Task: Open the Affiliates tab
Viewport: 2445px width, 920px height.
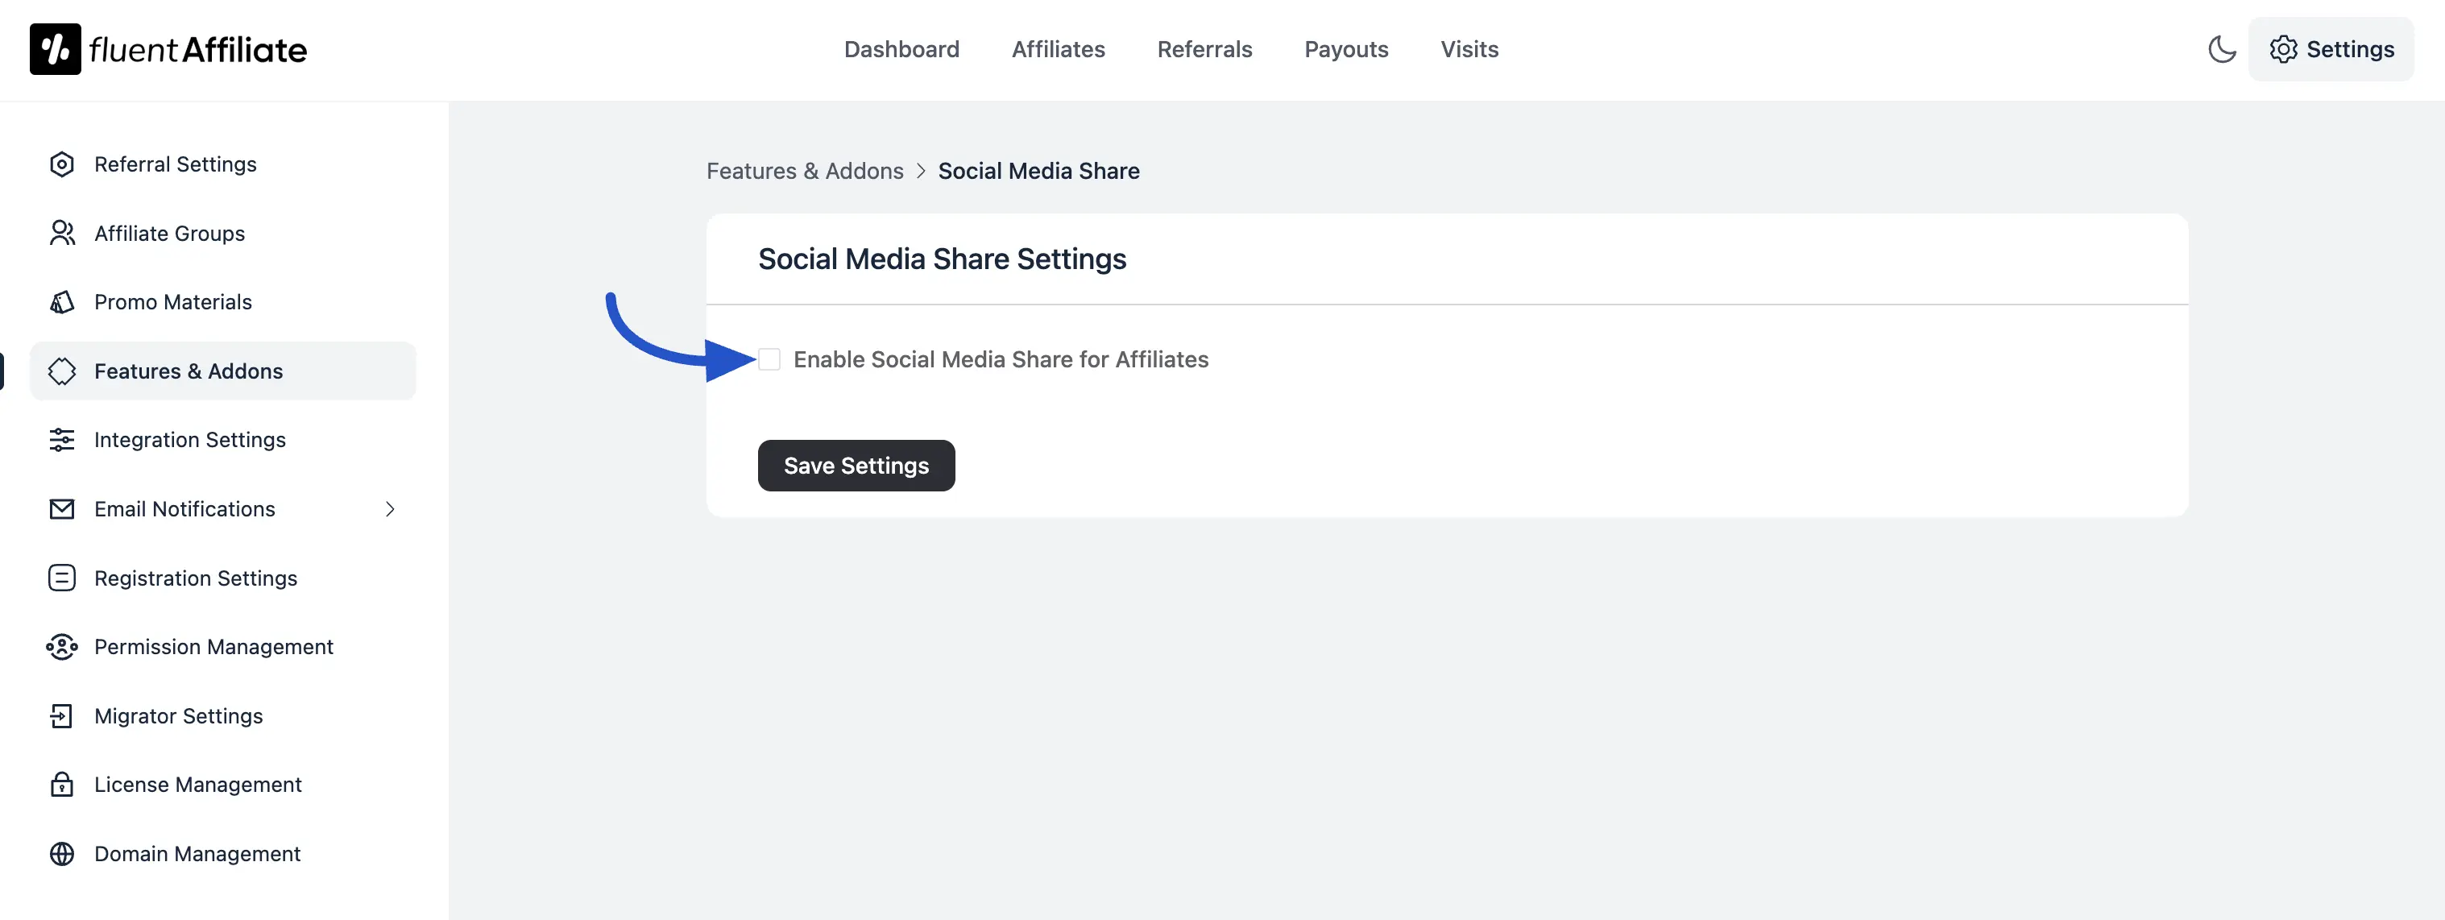Action: point(1057,49)
